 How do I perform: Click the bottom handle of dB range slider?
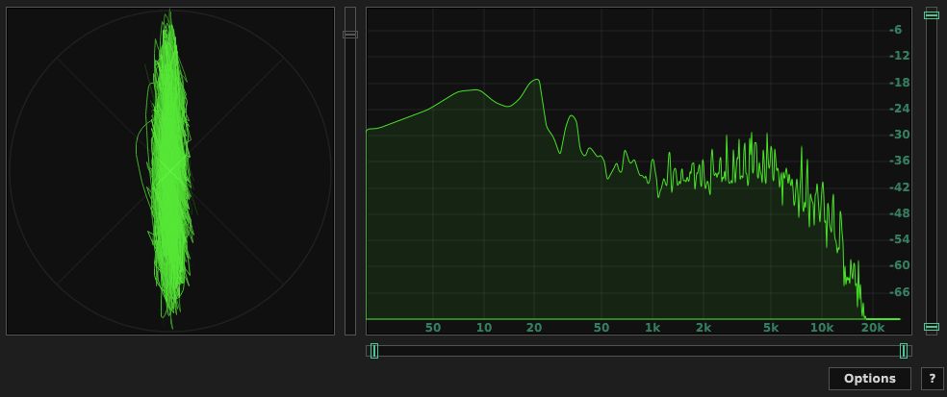[931, 327]
